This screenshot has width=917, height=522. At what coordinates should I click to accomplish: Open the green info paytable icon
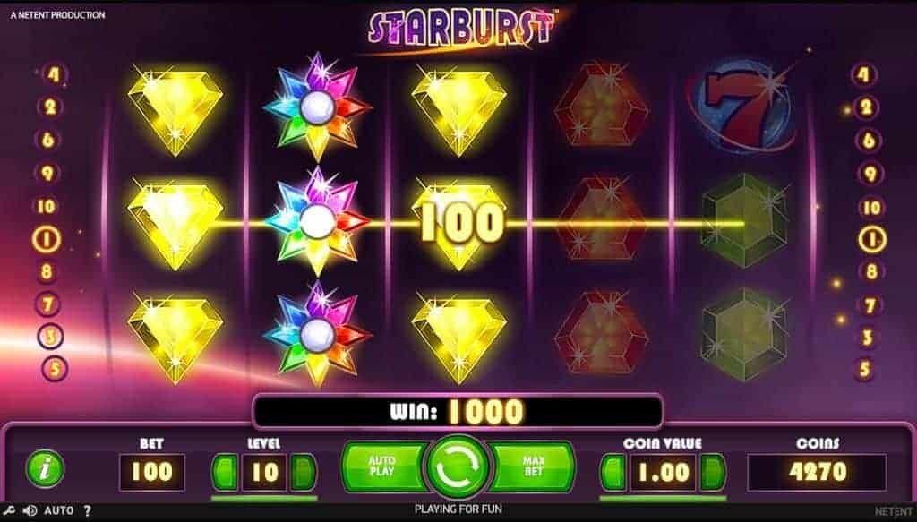click(x=45, y=469)
